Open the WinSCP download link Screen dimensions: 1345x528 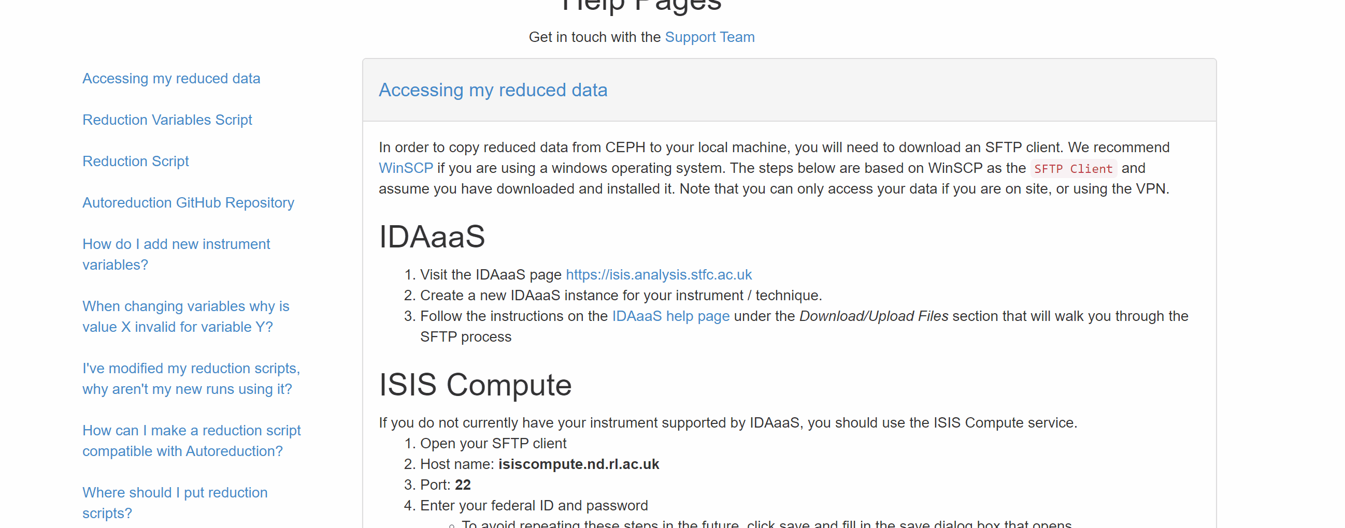pos(406,168)
